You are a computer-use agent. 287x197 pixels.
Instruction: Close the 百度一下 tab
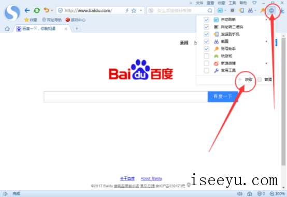[x=66, y=28]
